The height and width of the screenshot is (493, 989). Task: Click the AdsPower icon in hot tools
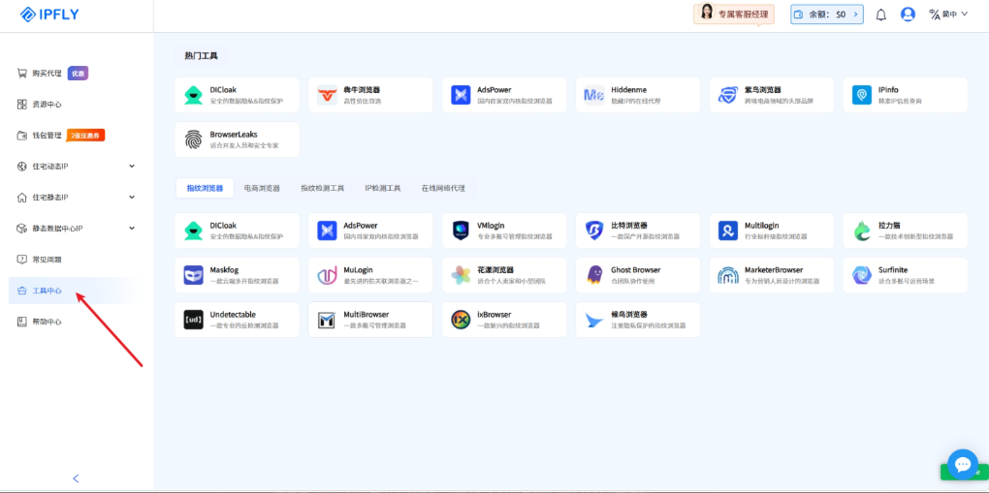point(461,95)
